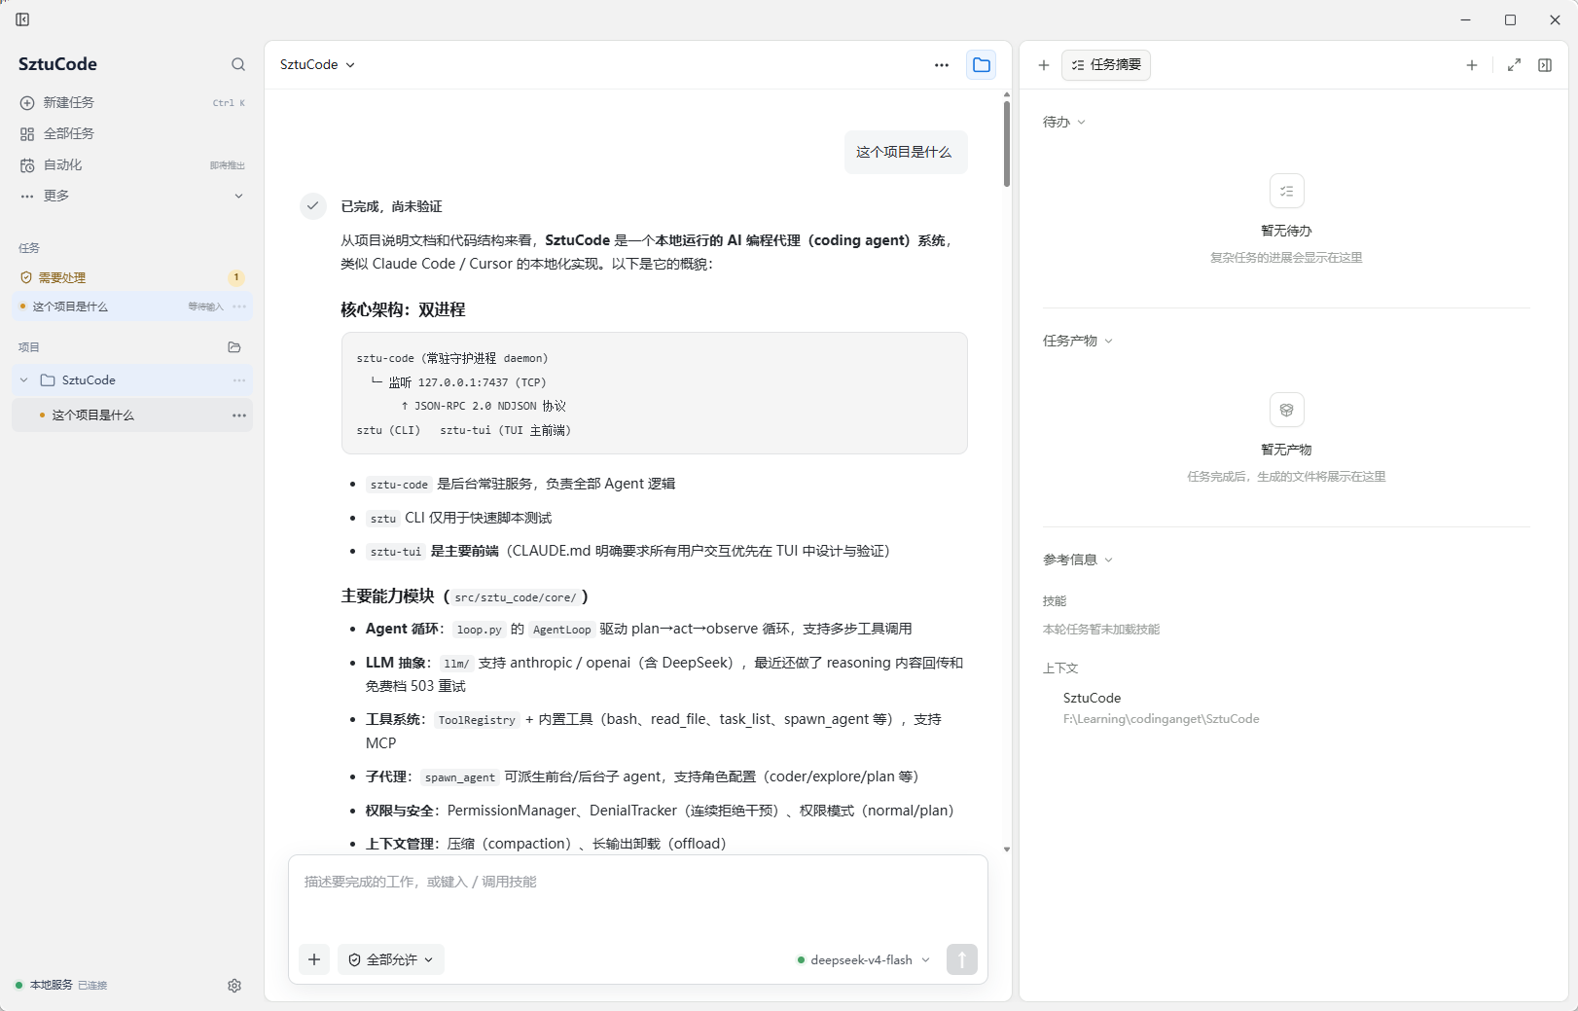The width and height of the screenshot is (1578, 1011).
Task: Open options for the 等待输入 task row
Action: coord(239,307)
